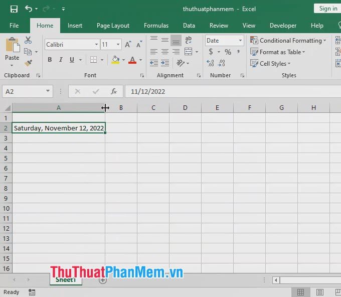
Task: Select cell A2 with the date
Action: point(59,128)
